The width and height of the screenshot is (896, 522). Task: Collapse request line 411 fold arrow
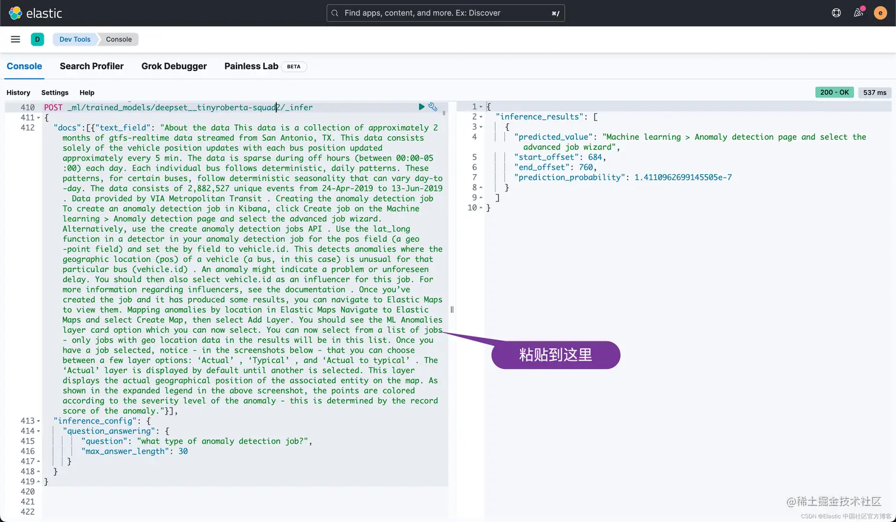[39, 118]
